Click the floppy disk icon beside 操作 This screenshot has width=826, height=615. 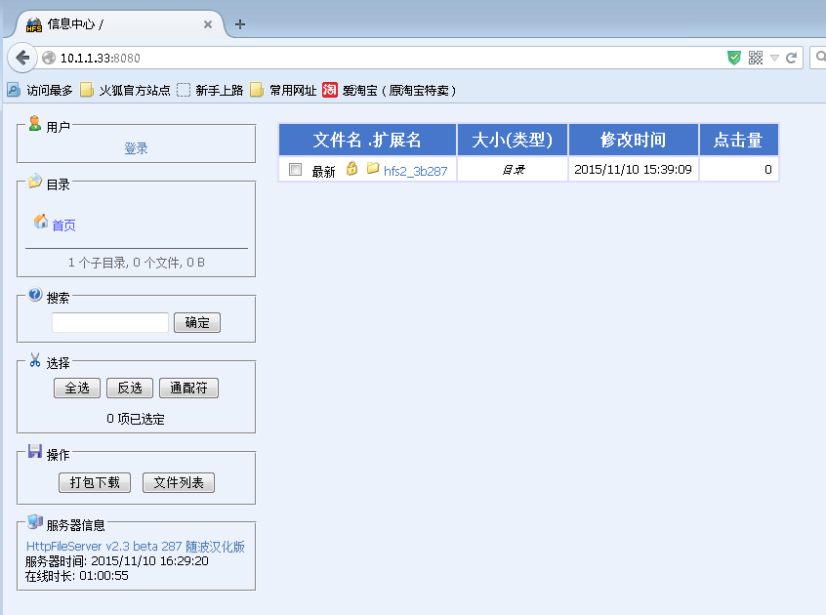coord(35,451)
